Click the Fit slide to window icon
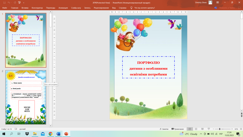Image resolution: width=243 pixels, height=137 pixels. click(x=241, y=129)
